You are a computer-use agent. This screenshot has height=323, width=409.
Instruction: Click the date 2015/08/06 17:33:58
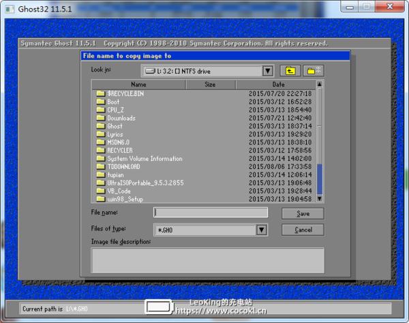tap(280, 166)
